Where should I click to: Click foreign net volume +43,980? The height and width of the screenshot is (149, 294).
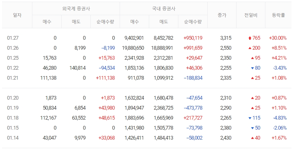[x=107, y=108]
